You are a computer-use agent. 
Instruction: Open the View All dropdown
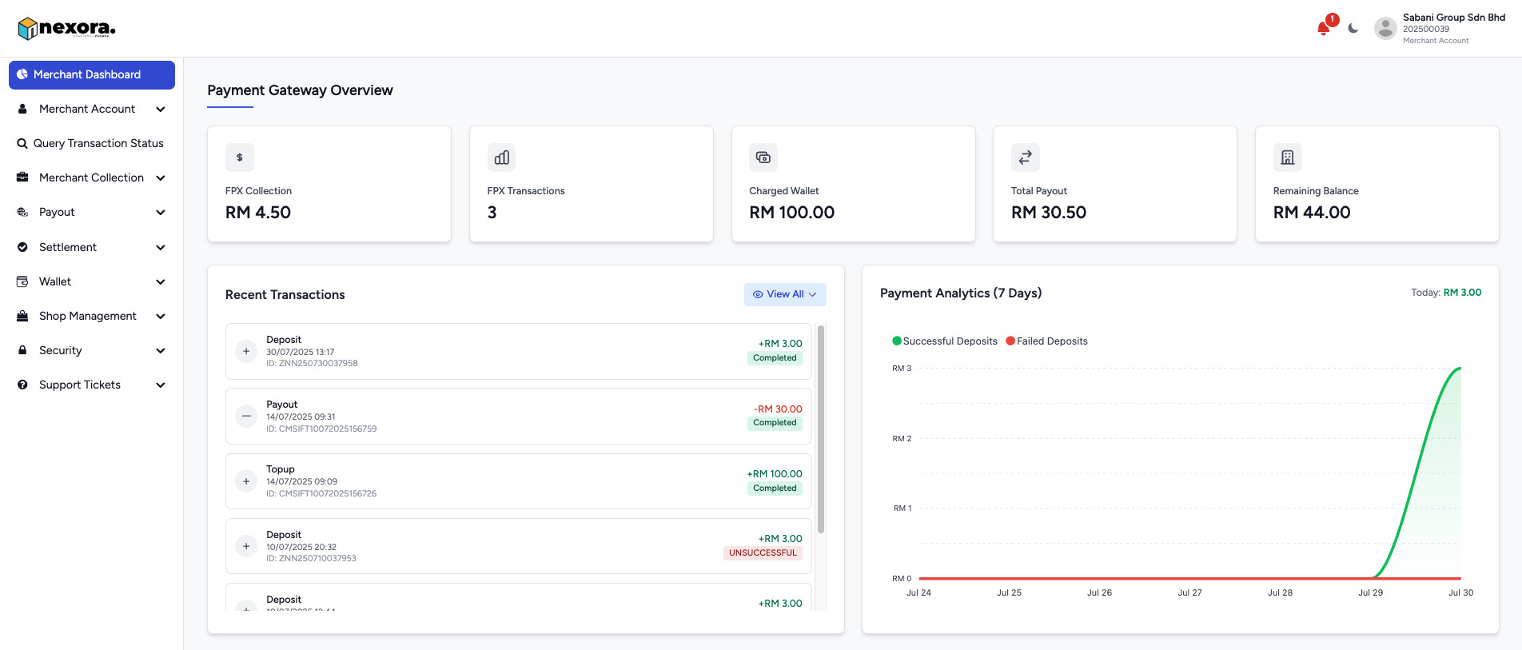[785, 294]
